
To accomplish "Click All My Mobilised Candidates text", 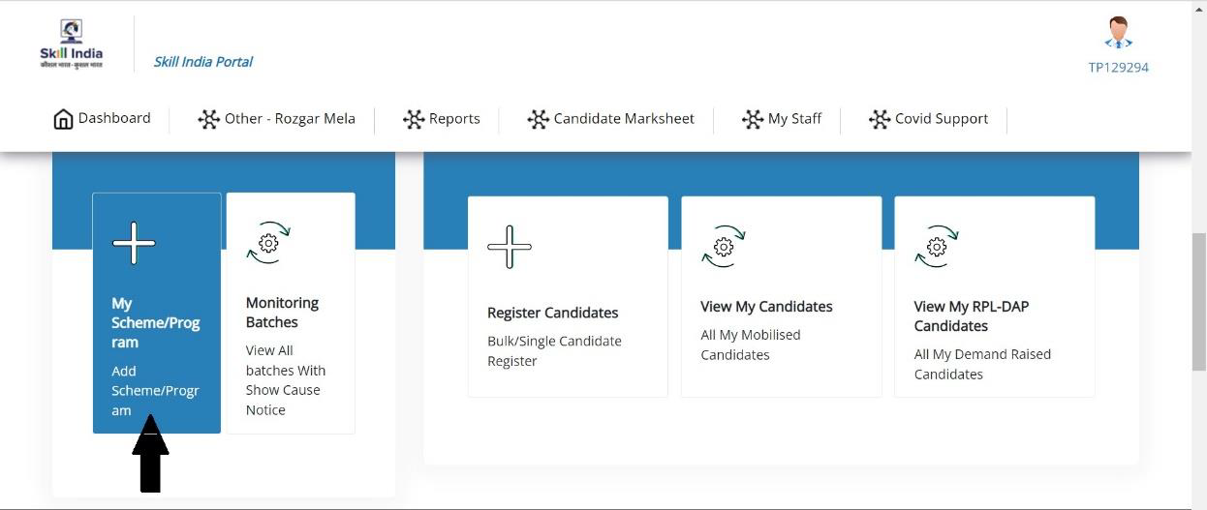I will [751, 345].
